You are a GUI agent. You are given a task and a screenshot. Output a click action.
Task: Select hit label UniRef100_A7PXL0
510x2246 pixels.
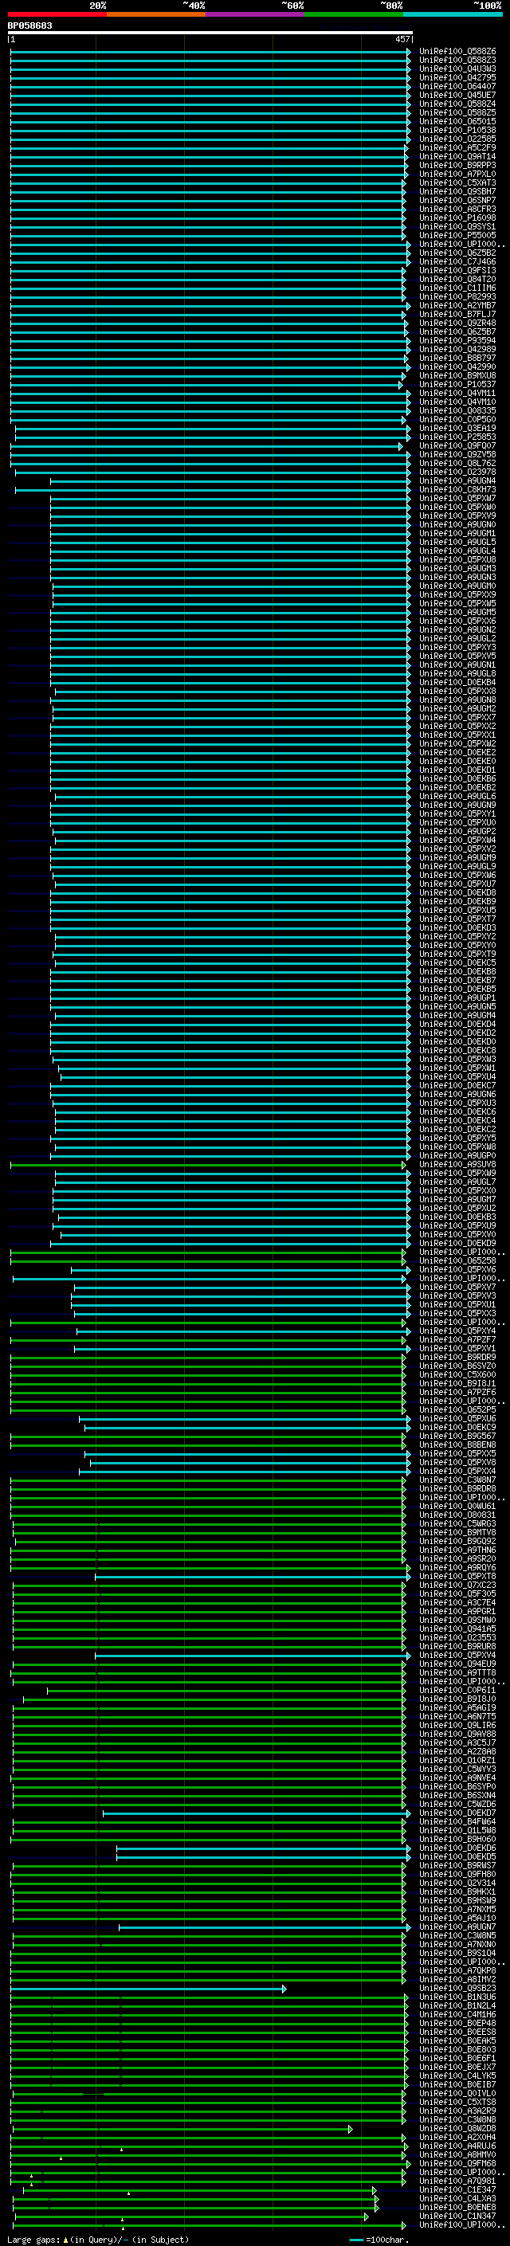(x=457, y=174)
